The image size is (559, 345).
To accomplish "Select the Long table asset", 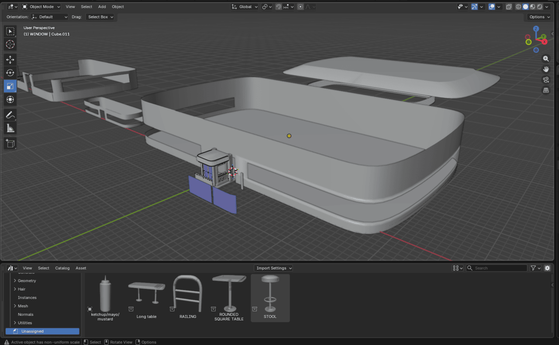I will [146, 298].
